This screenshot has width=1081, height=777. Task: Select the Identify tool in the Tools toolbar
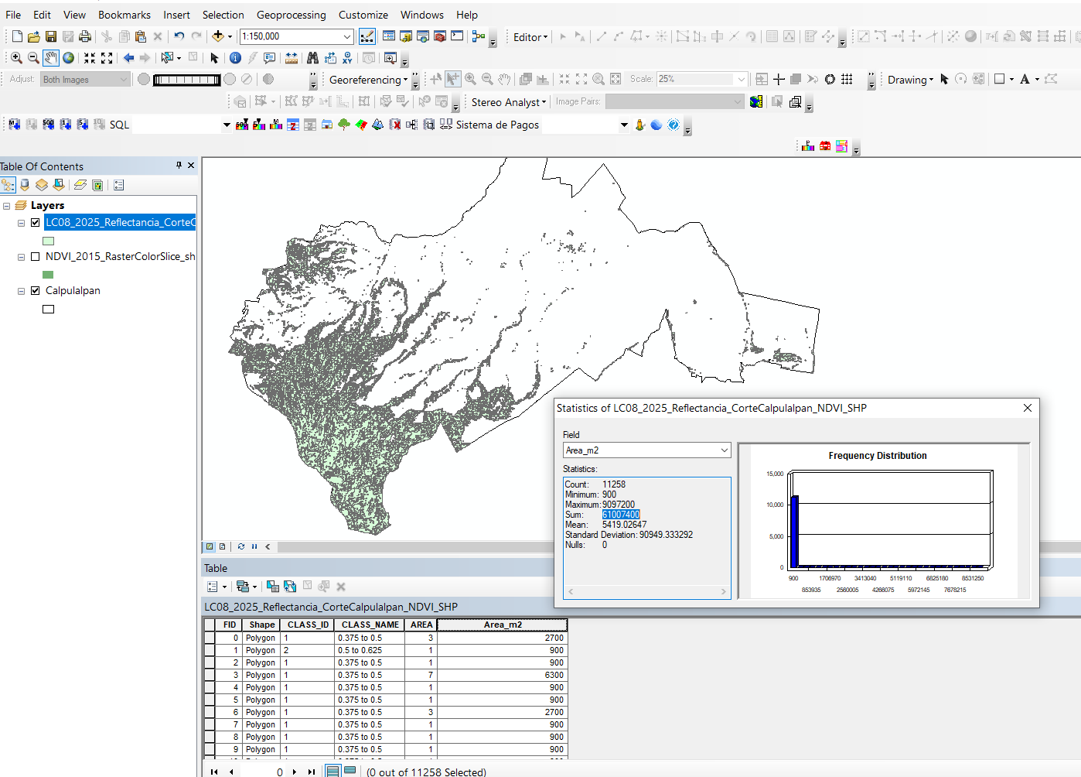[235, 58]
